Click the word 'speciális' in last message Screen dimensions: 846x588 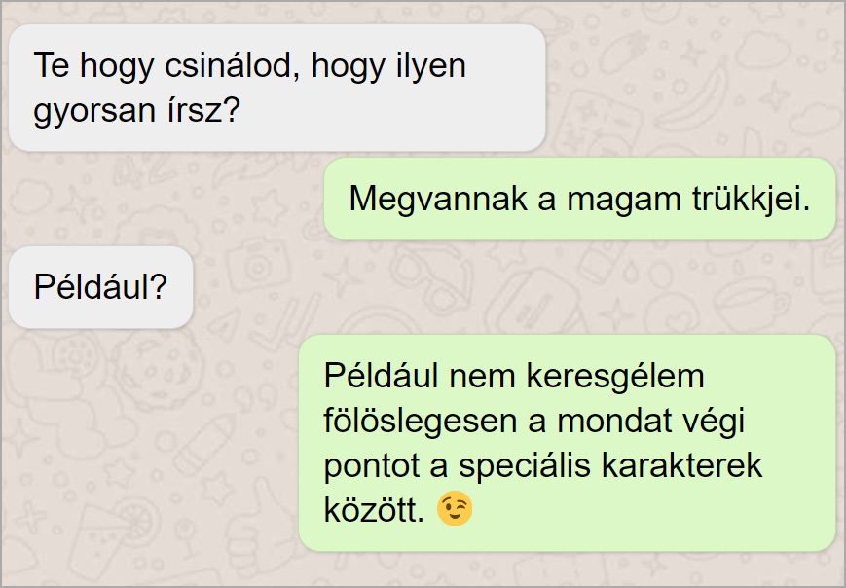point(525,465)
